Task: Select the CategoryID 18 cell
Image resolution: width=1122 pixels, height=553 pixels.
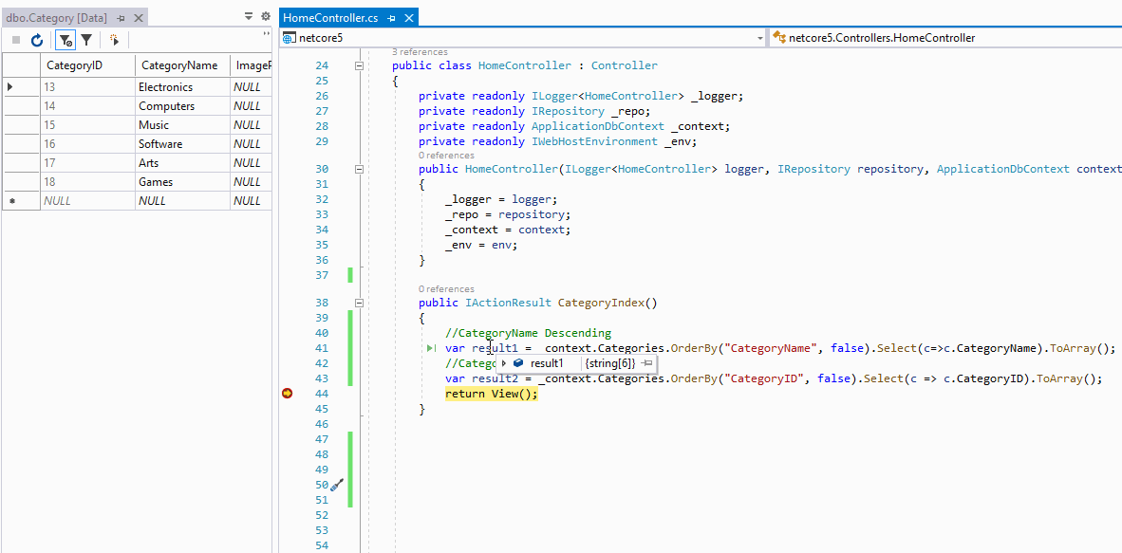Action: (x=86, y=182)
